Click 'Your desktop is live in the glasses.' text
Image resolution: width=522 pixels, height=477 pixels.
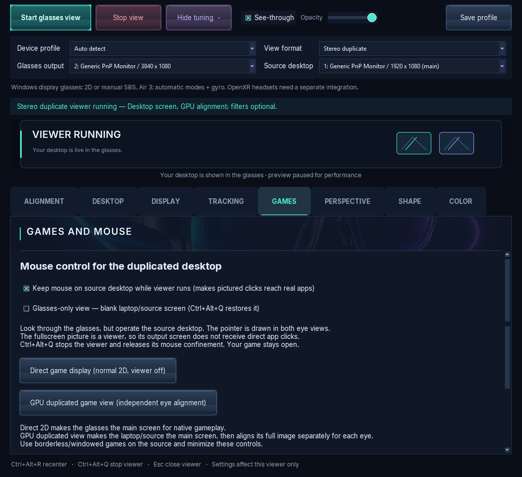(x=77, y=150)
